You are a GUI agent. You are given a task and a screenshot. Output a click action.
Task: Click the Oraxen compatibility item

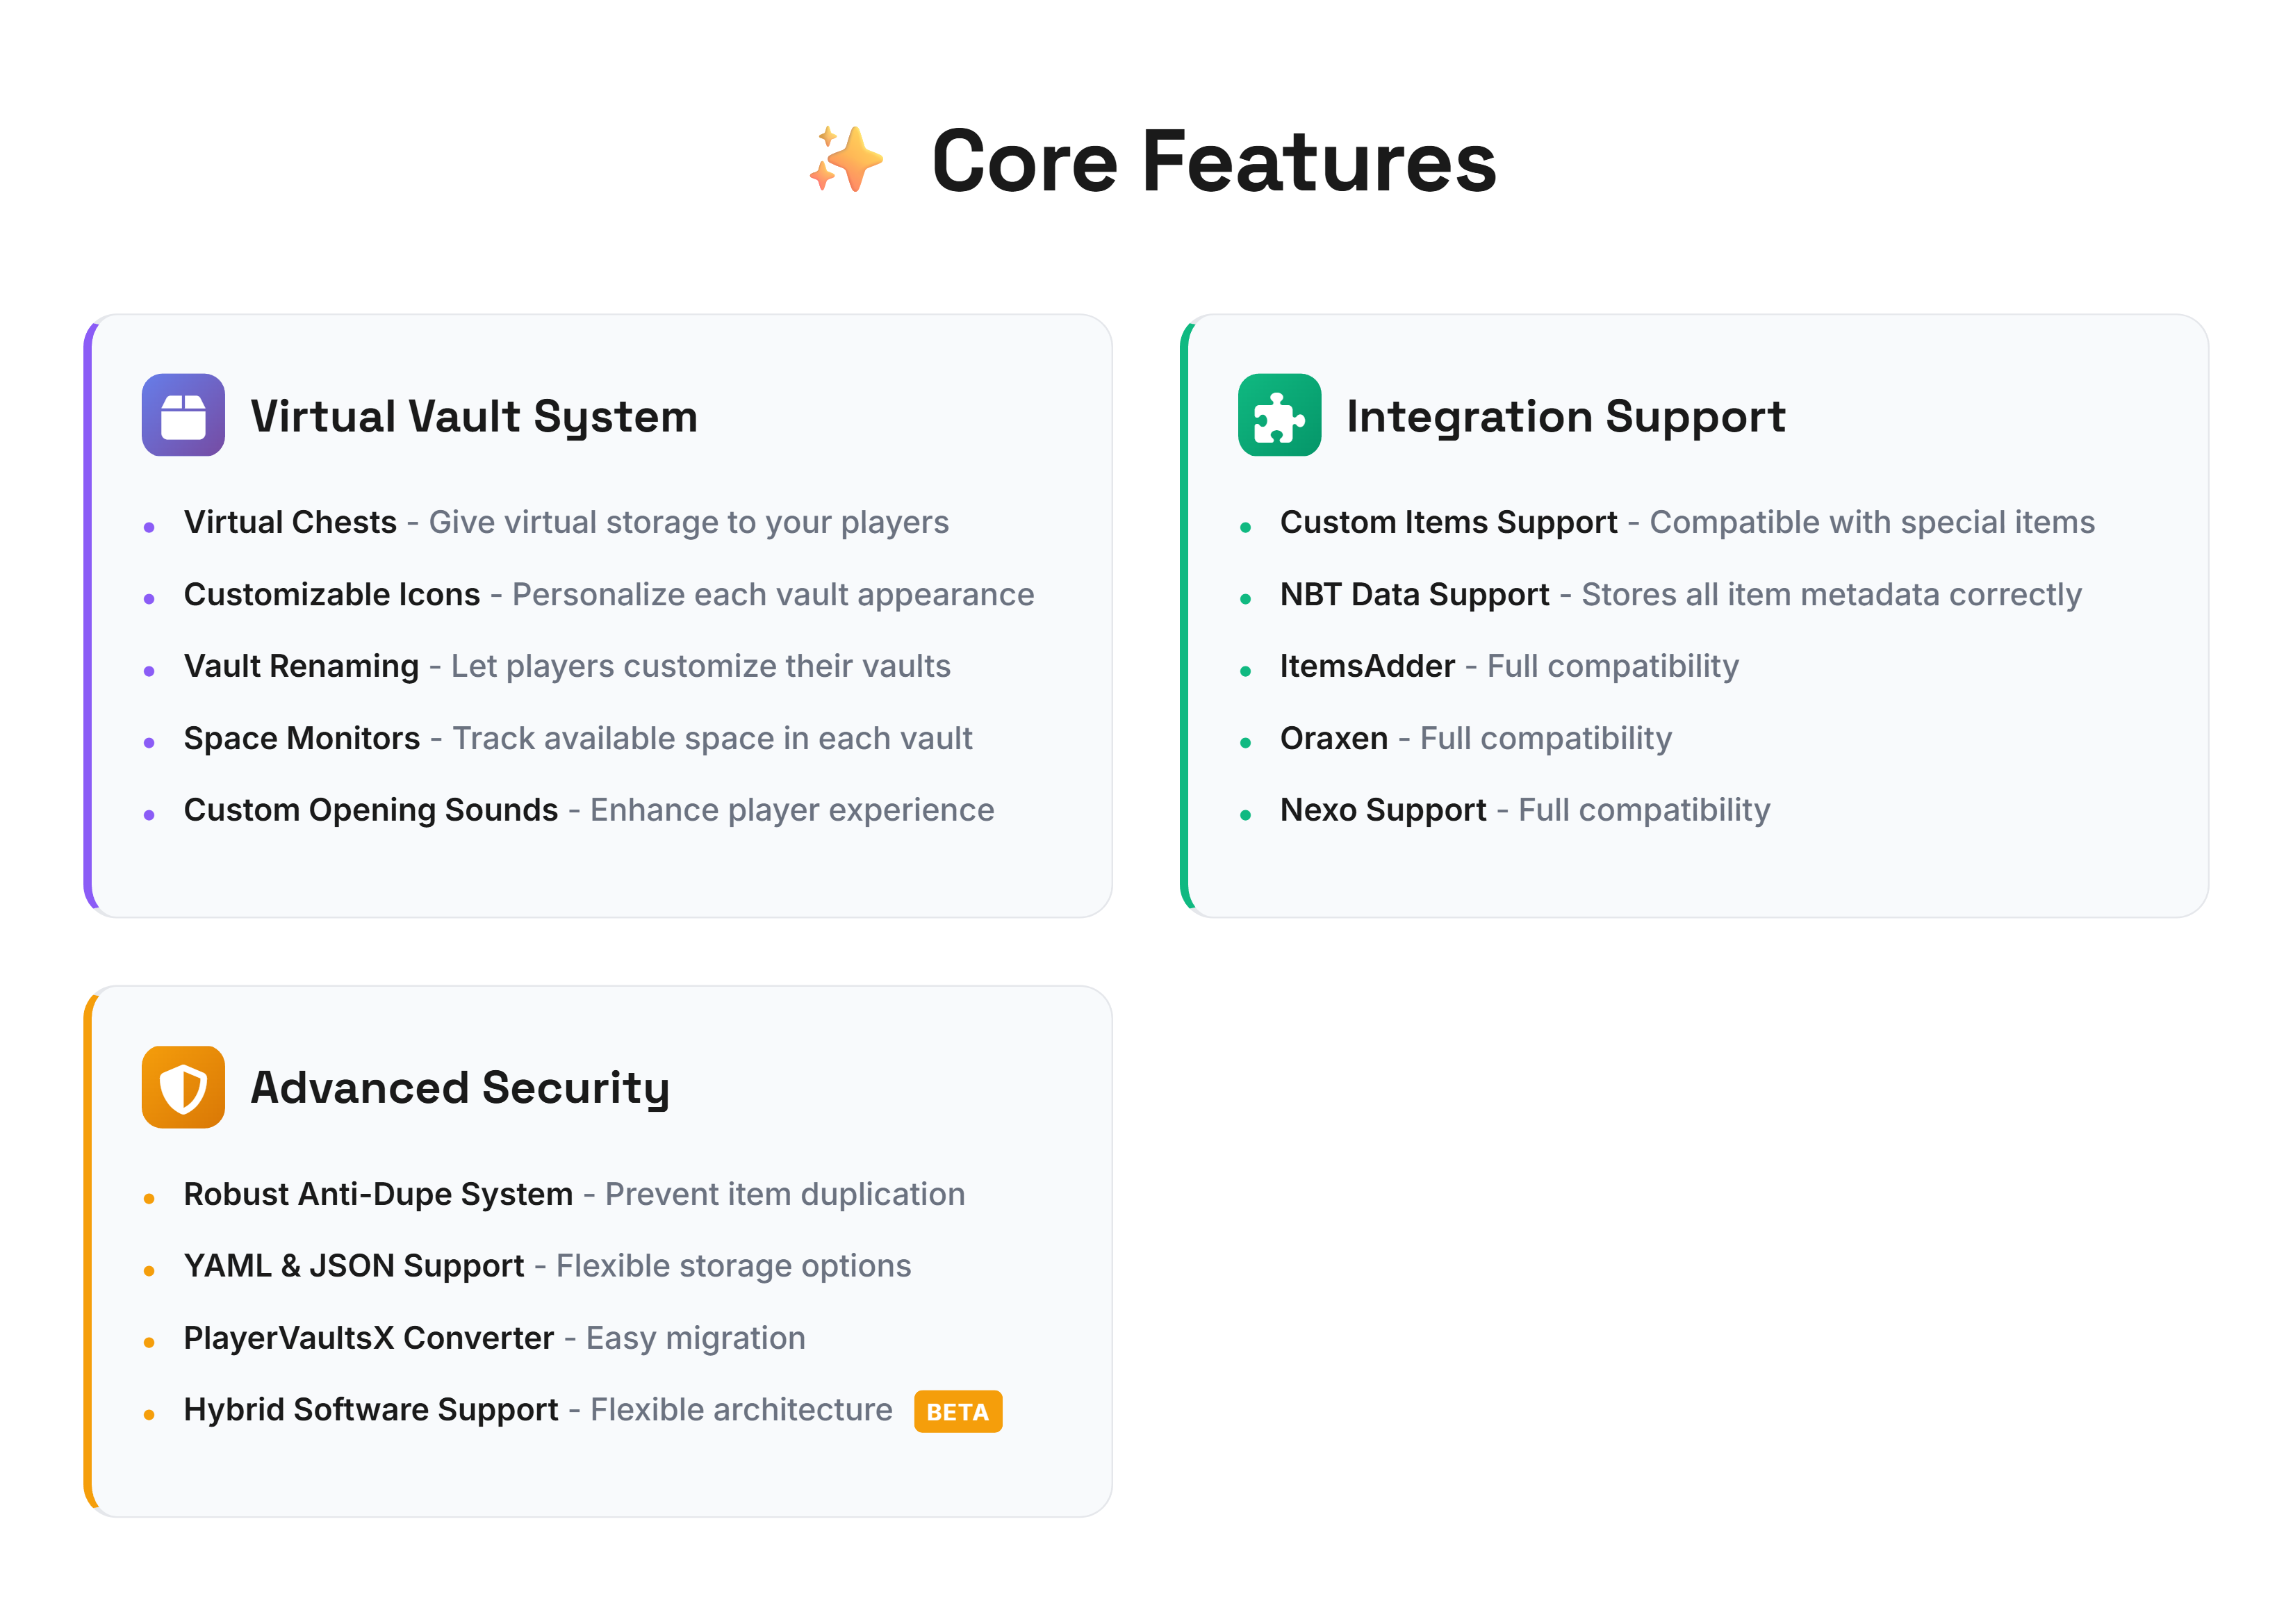click(1476, 738)
